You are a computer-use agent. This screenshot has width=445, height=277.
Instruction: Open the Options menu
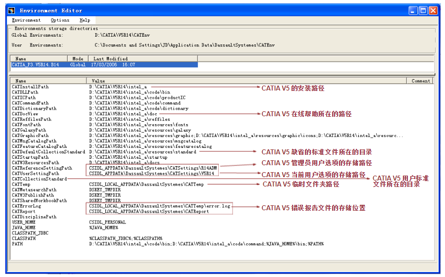pyautogui.click(x=60, y=20)
